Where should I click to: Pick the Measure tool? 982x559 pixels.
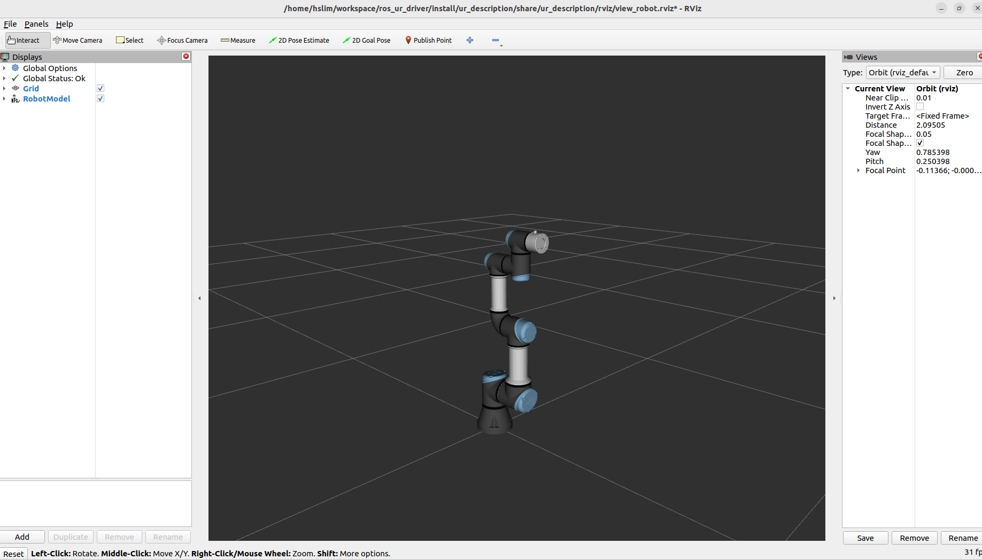(238, 40)
